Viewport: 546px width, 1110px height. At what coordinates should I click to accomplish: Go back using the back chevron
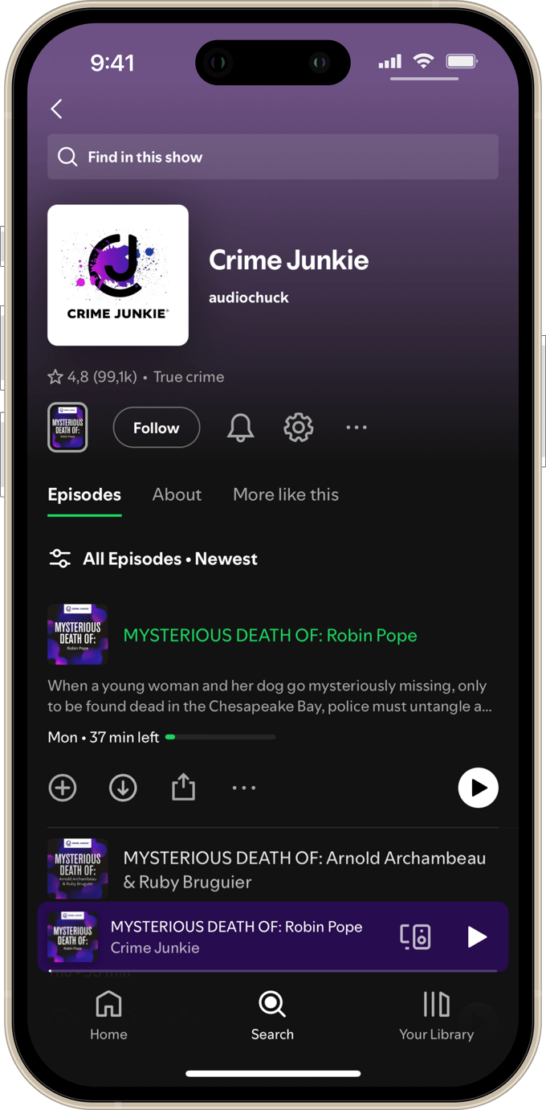(x=56, y=109)
